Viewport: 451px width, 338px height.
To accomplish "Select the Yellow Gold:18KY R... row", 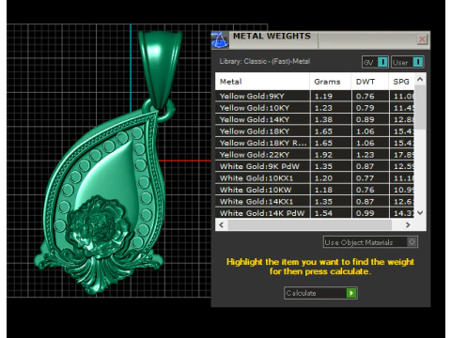I will [315, 143].
